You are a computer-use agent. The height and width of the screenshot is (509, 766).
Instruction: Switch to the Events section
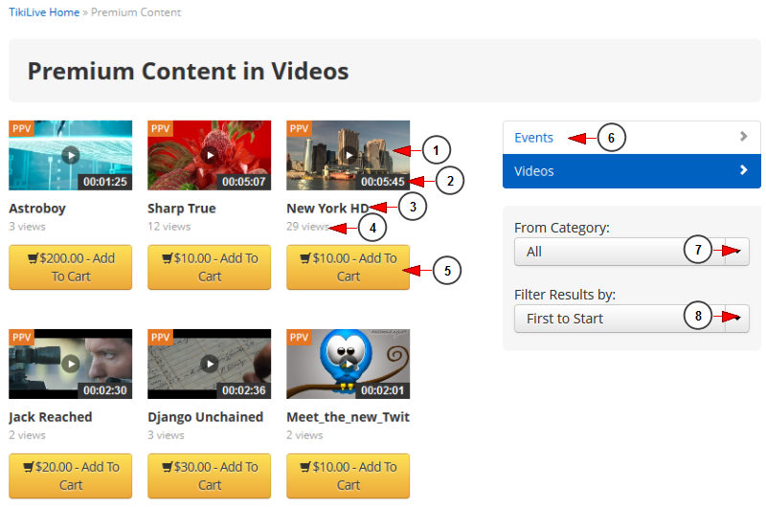[x=632, y=138]
